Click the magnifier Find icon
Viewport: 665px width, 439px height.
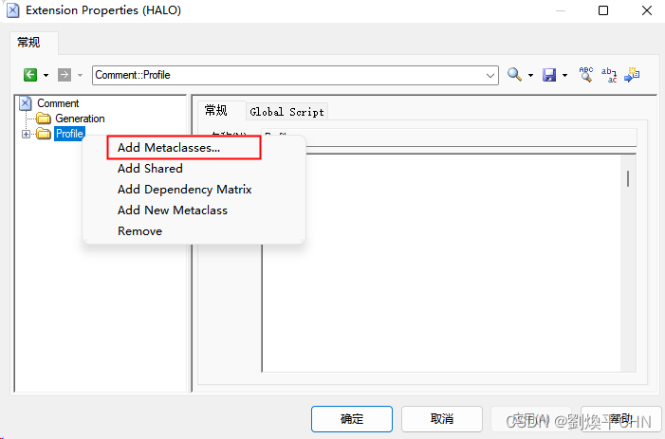(x=514, y=75)
